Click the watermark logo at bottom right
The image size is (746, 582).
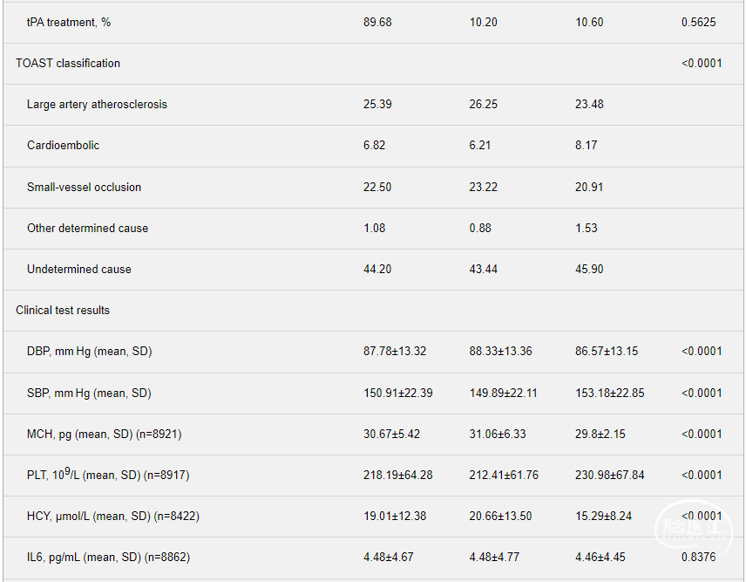click(x=693, y=525)
